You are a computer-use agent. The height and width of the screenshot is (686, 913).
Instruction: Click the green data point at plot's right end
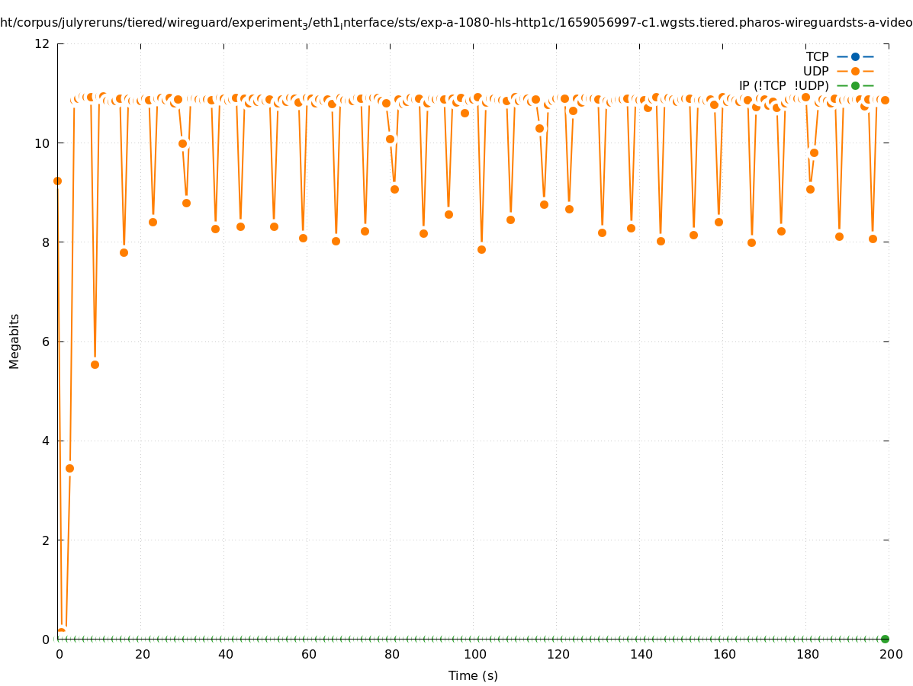click(885, 639)
